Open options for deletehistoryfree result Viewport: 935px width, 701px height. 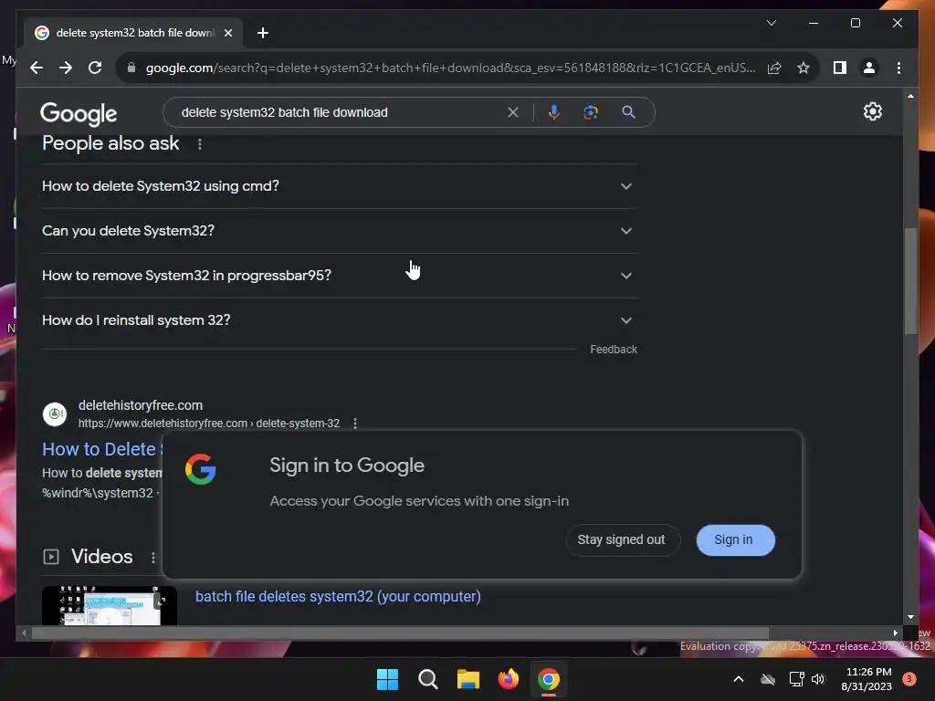(x=355, y=424)
